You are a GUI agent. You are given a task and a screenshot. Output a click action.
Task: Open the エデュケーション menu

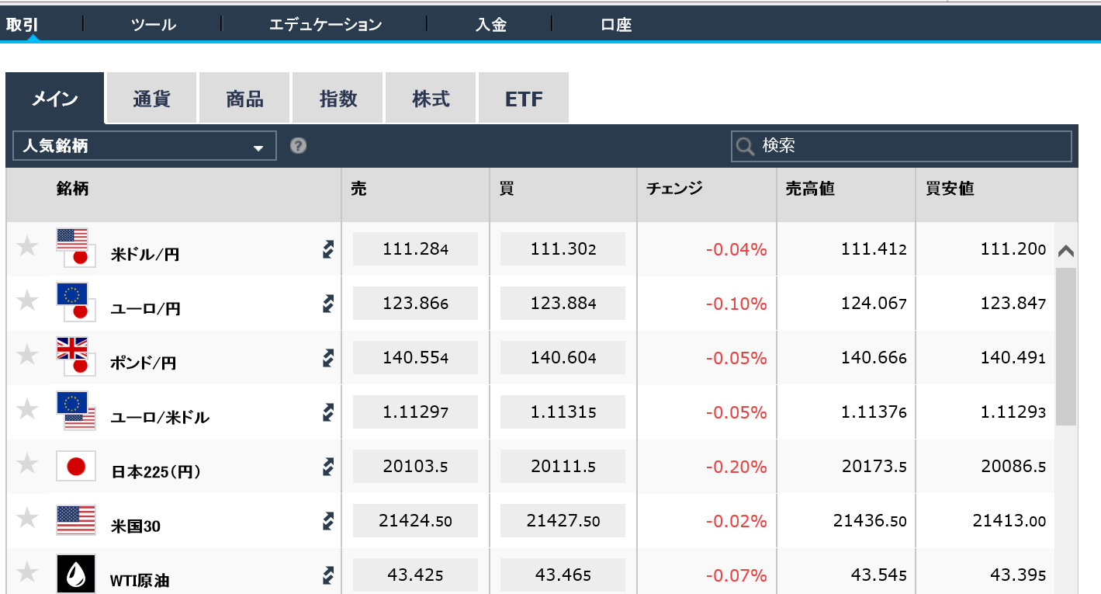[325, 24]
